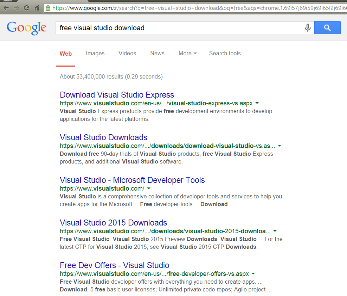Click the Google logo
347x296 pixels.
click(x=27, y=28)
